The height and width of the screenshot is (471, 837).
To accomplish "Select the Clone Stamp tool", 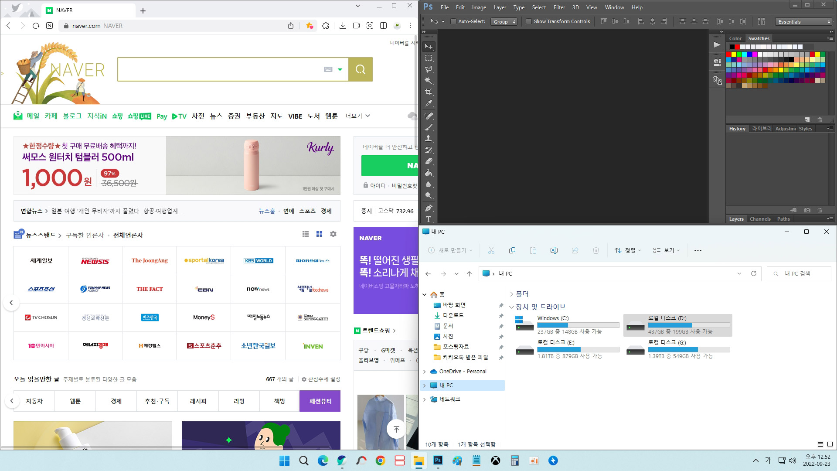I will click(429, 139).
